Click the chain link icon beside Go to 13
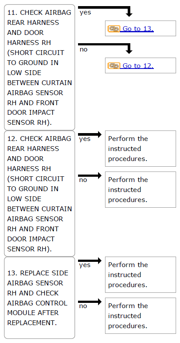The image size is (180, 343). [x=114, y=29]
